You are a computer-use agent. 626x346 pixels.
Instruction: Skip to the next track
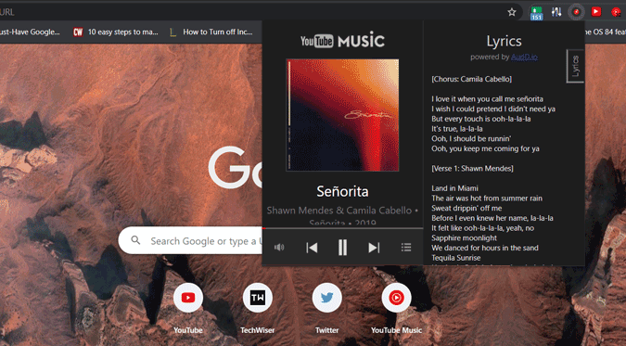pyautogui.click(x=374, y=248)
